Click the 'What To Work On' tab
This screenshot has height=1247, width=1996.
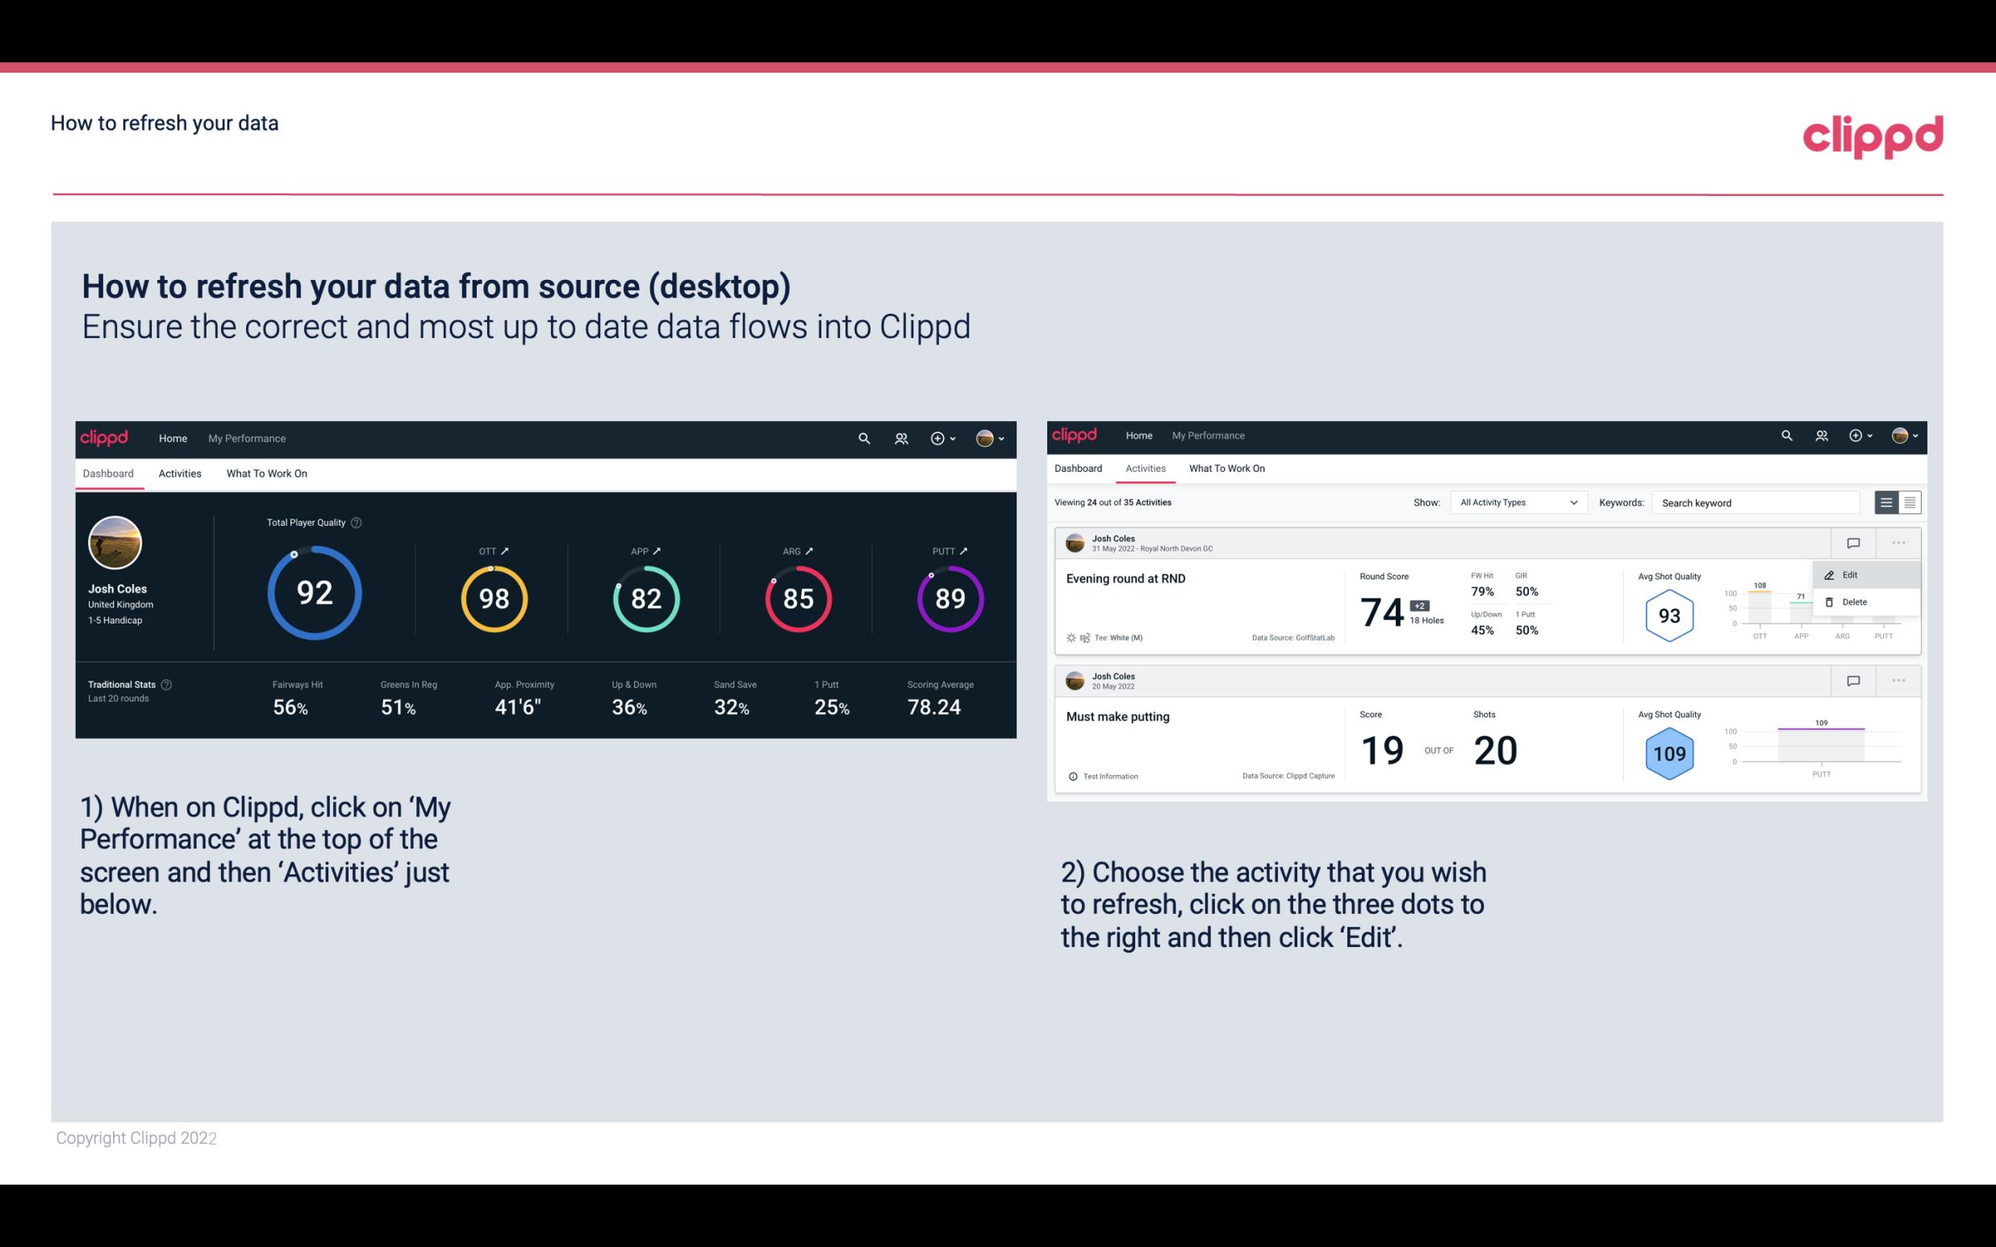click(x=266, y=473)
